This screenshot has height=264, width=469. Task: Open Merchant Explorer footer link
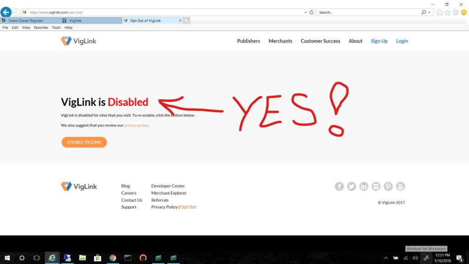tap(169, 193)
